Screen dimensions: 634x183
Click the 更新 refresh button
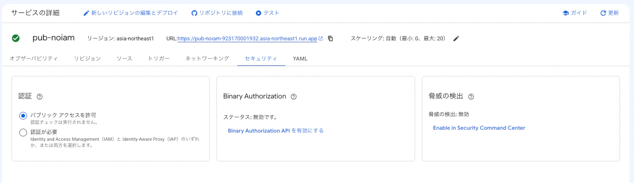click(609, 13)
